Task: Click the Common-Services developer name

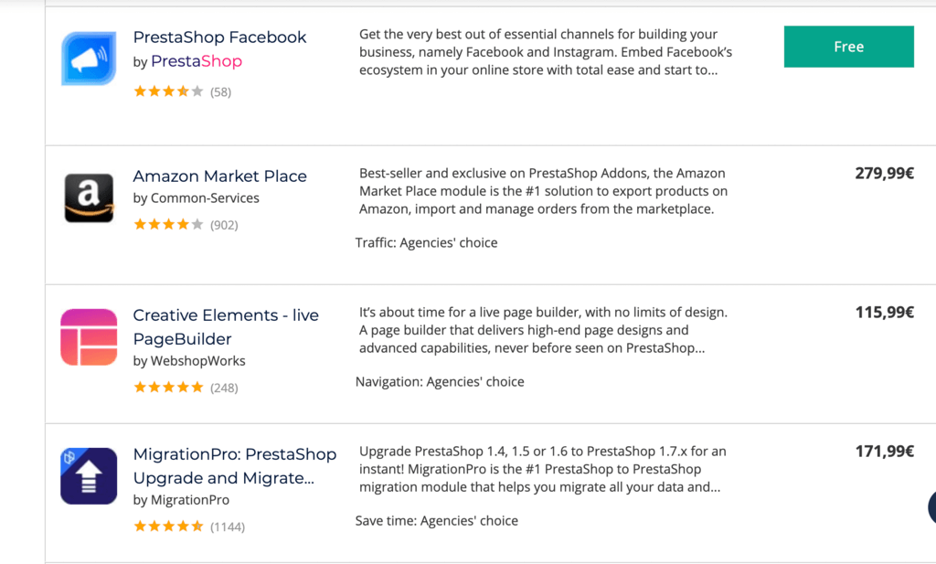Action: click(197, 197)
